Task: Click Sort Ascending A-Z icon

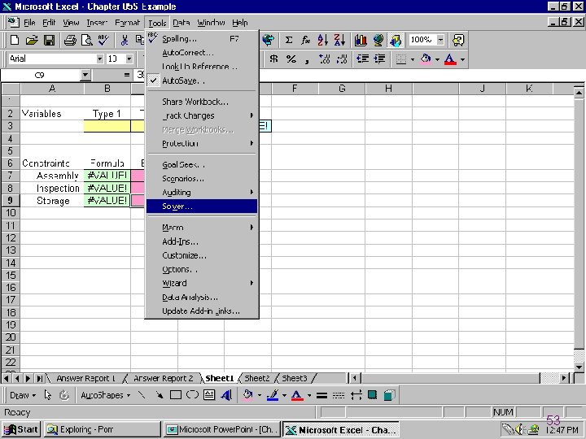Action: pos(322,40)
